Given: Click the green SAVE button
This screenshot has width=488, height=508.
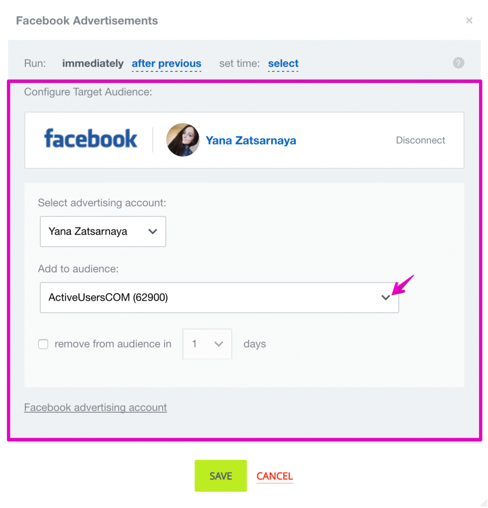Looking at the screenshot, I should [221, 476].
